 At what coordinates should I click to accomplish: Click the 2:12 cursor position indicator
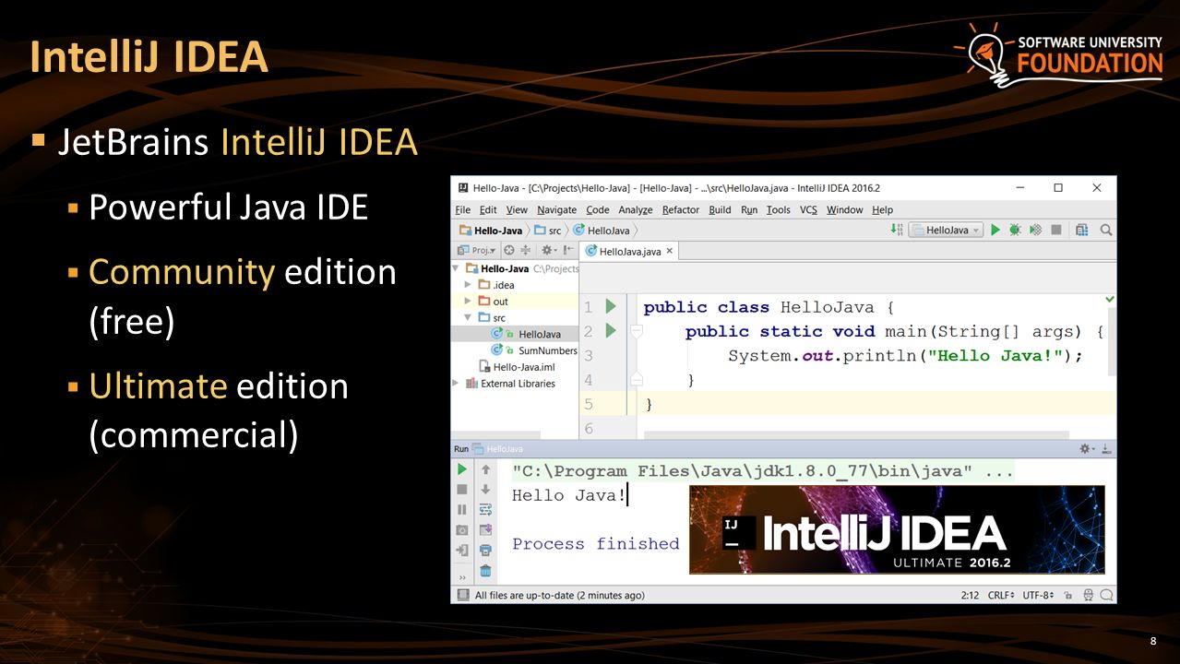click(970, 595)
